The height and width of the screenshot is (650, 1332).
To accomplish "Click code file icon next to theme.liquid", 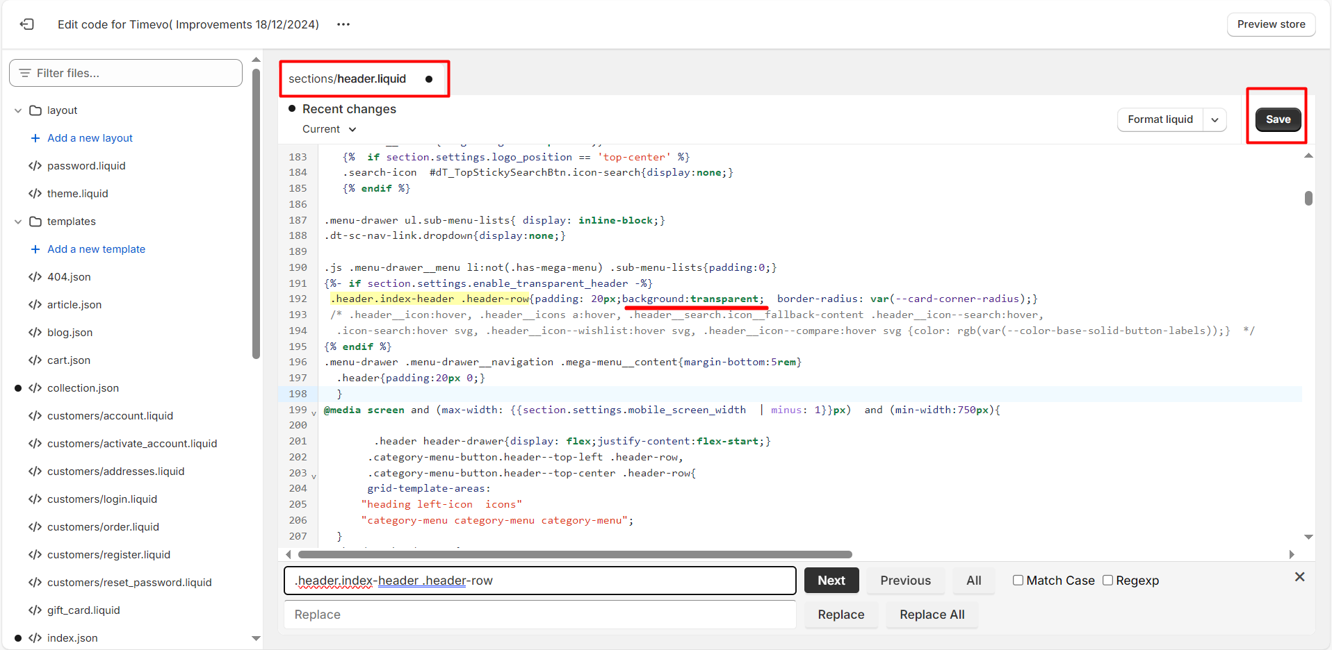I will [35, 194].
